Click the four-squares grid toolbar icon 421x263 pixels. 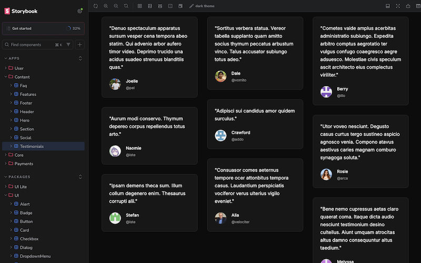point(139,6)
